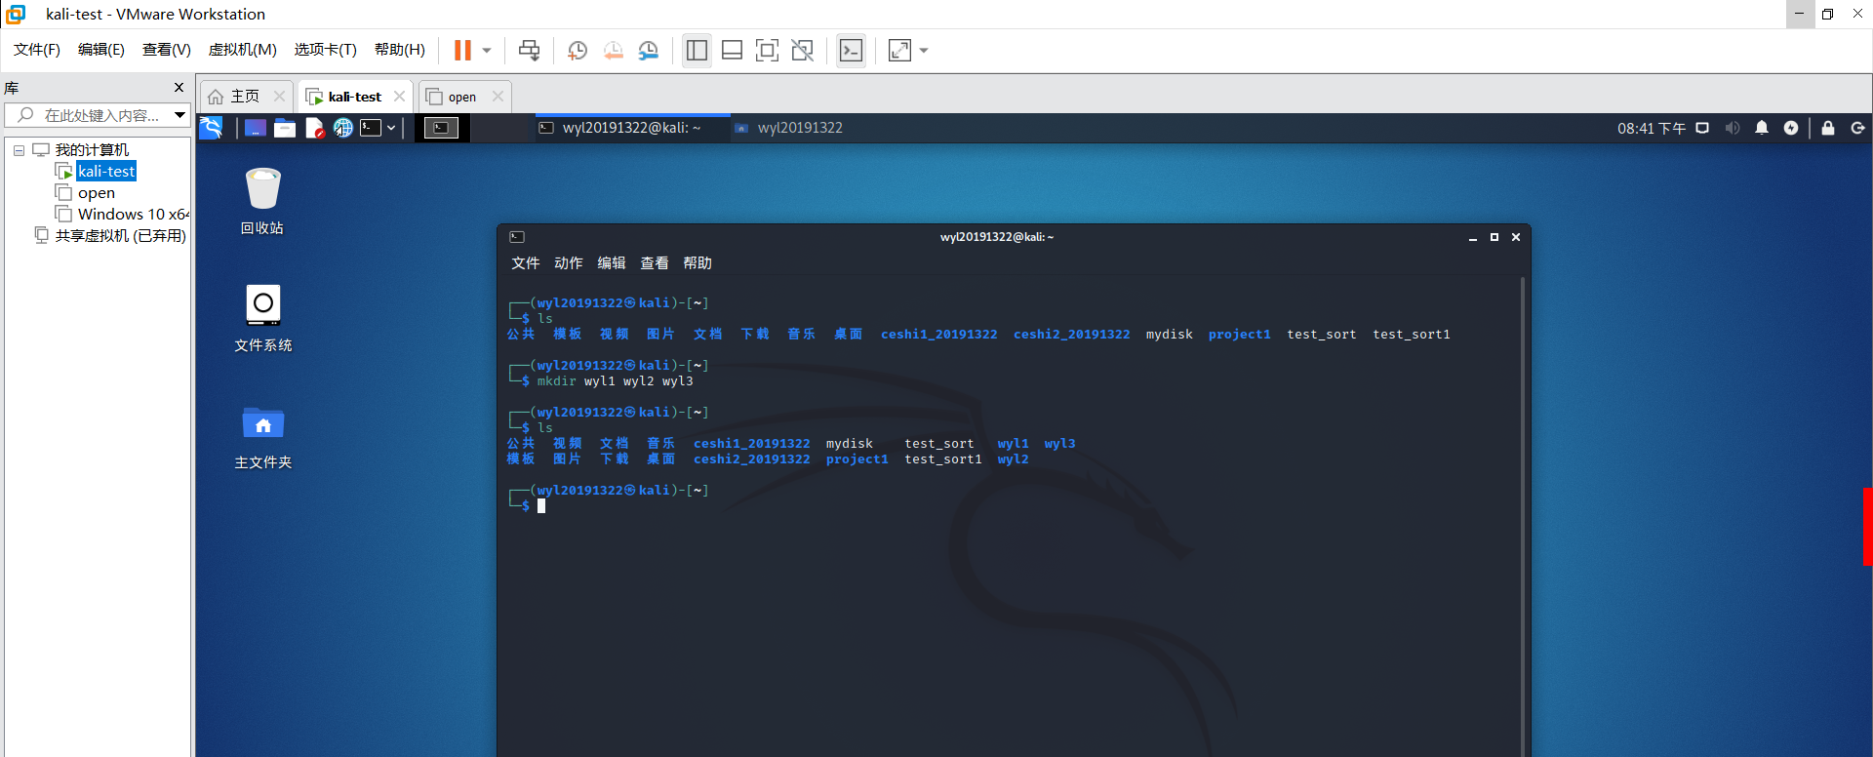Click the terminal command prompt cursor line
1873x757 pixels.
541,505
